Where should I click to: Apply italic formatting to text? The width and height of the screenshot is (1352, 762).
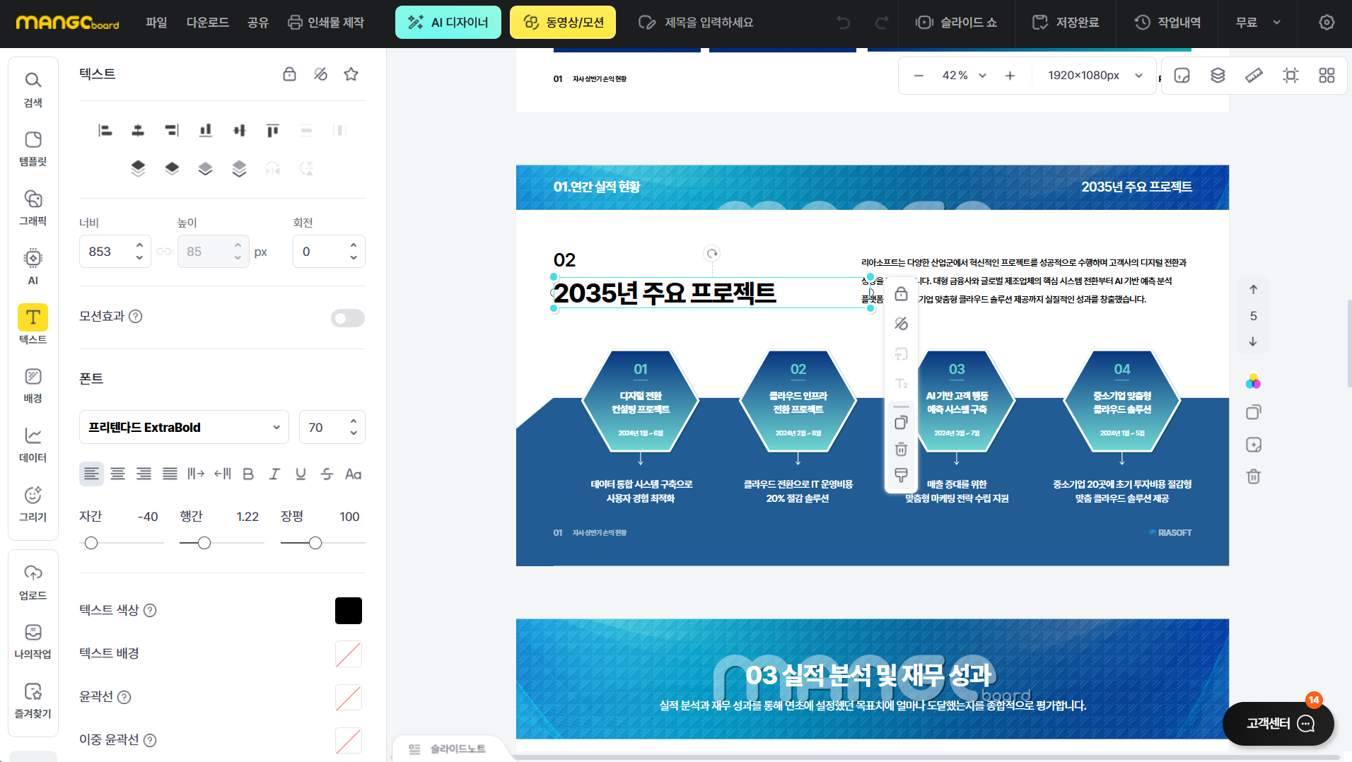click(x=274, y=474)
